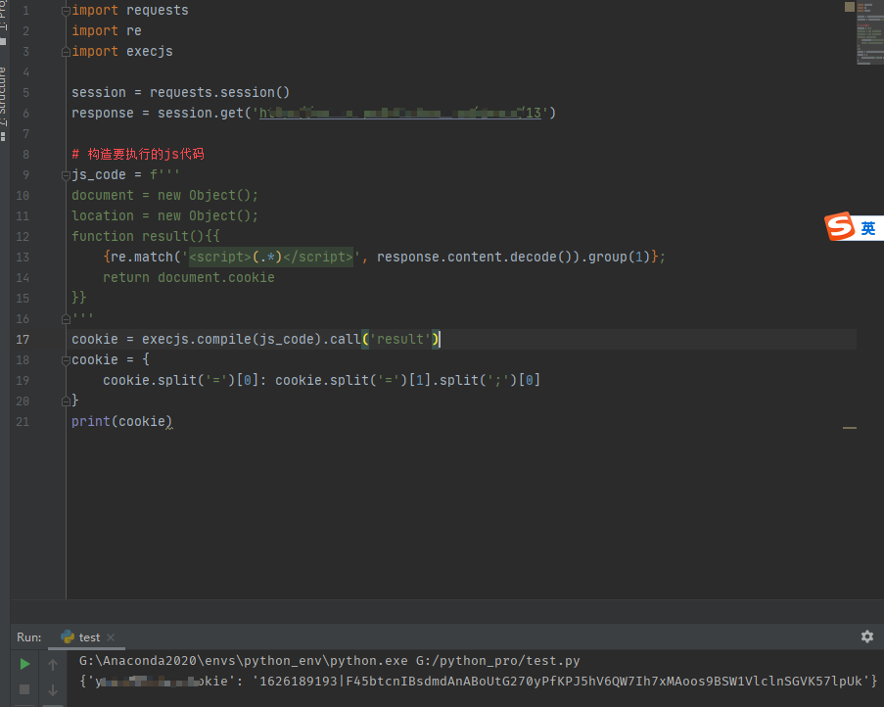Click fold end marker at line 3

point(66,53)
